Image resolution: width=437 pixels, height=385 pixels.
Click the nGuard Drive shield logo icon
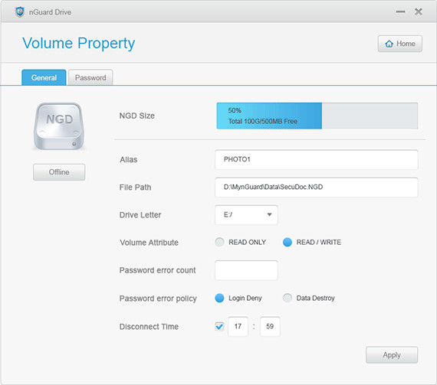20,12
